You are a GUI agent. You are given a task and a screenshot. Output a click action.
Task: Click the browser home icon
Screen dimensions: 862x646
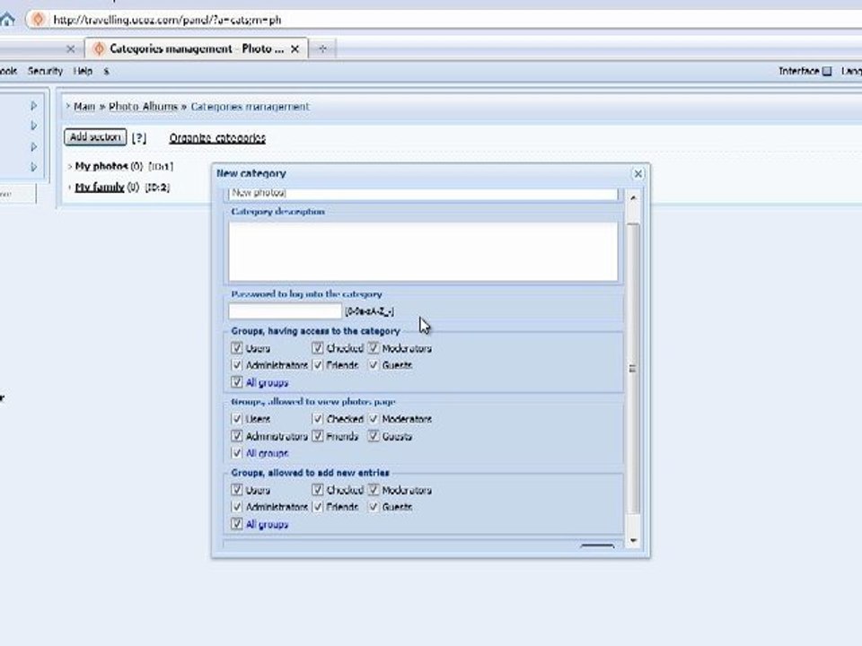pyautogui.click(x=6, y=20)
